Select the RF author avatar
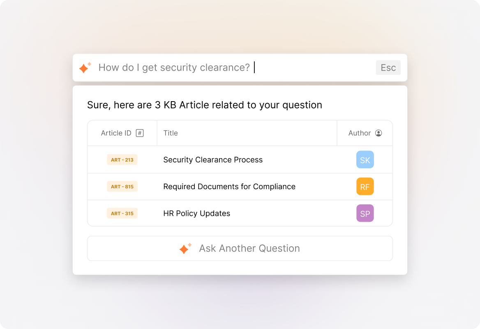The image size is (480, 329). coord(365,186)
